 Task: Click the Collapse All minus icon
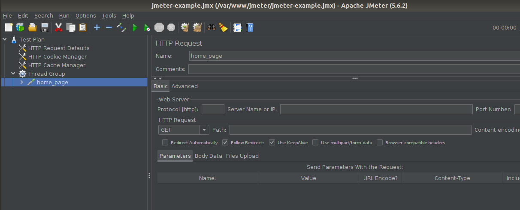[x=109, y=27]
